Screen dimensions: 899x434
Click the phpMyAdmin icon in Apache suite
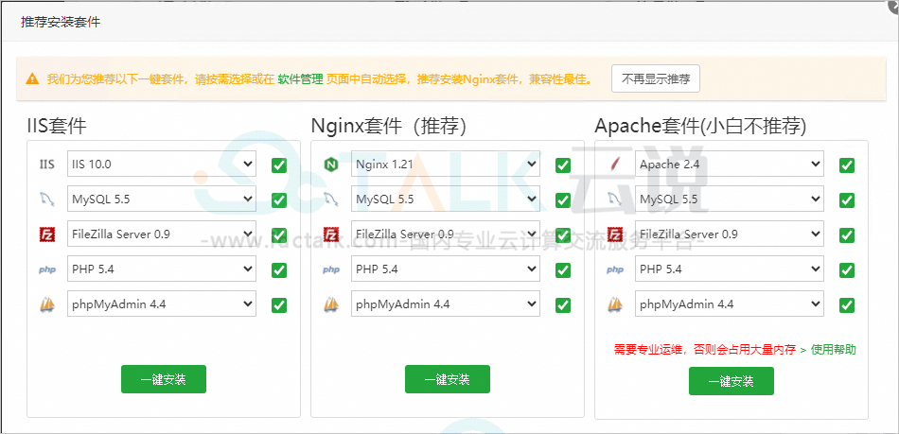(614, 304)
